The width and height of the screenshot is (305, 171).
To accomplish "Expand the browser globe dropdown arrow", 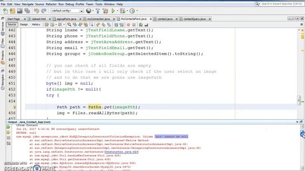I will click(93, 11).
